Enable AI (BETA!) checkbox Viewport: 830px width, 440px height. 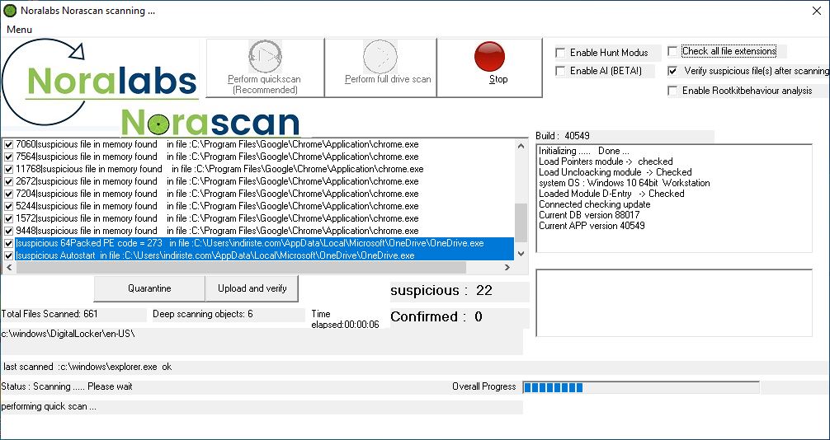click(560, 70)
